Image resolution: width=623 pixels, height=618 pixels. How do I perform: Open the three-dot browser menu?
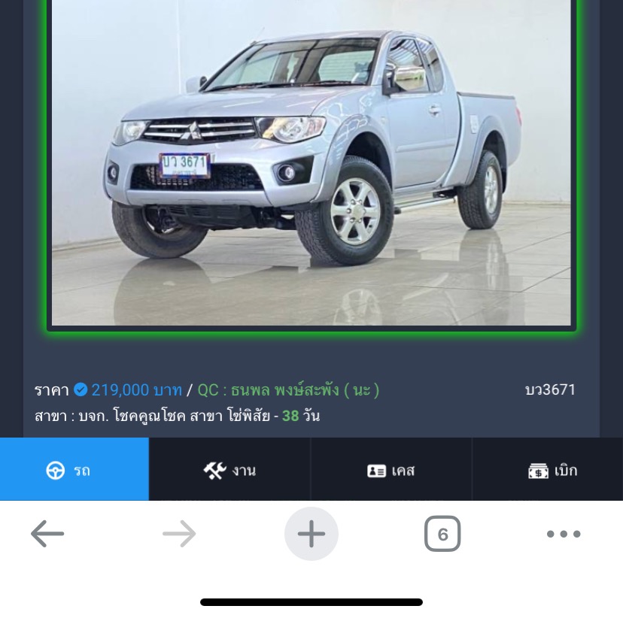(564, 534)
